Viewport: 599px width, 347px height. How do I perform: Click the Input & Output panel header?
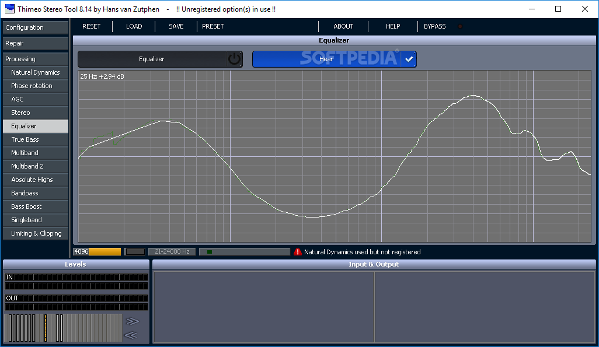tap(374, 264)
